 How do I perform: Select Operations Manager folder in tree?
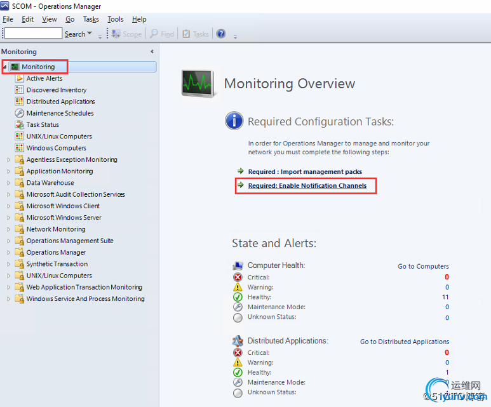click(x=56, y=252)
